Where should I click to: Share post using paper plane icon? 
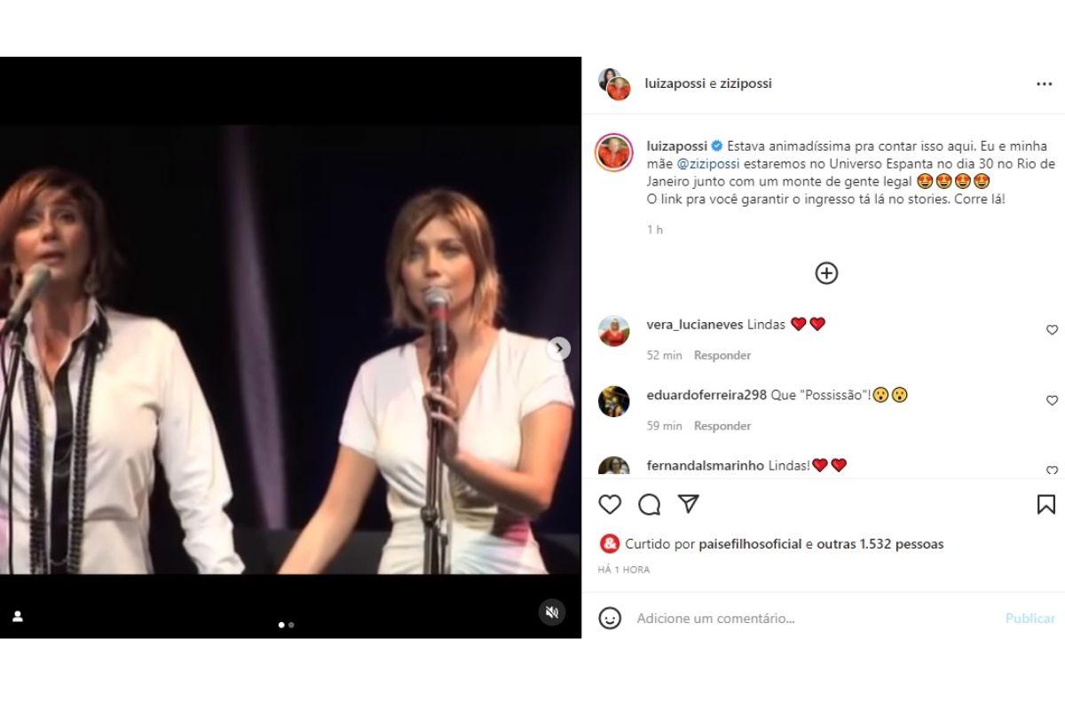coord(688,504)
